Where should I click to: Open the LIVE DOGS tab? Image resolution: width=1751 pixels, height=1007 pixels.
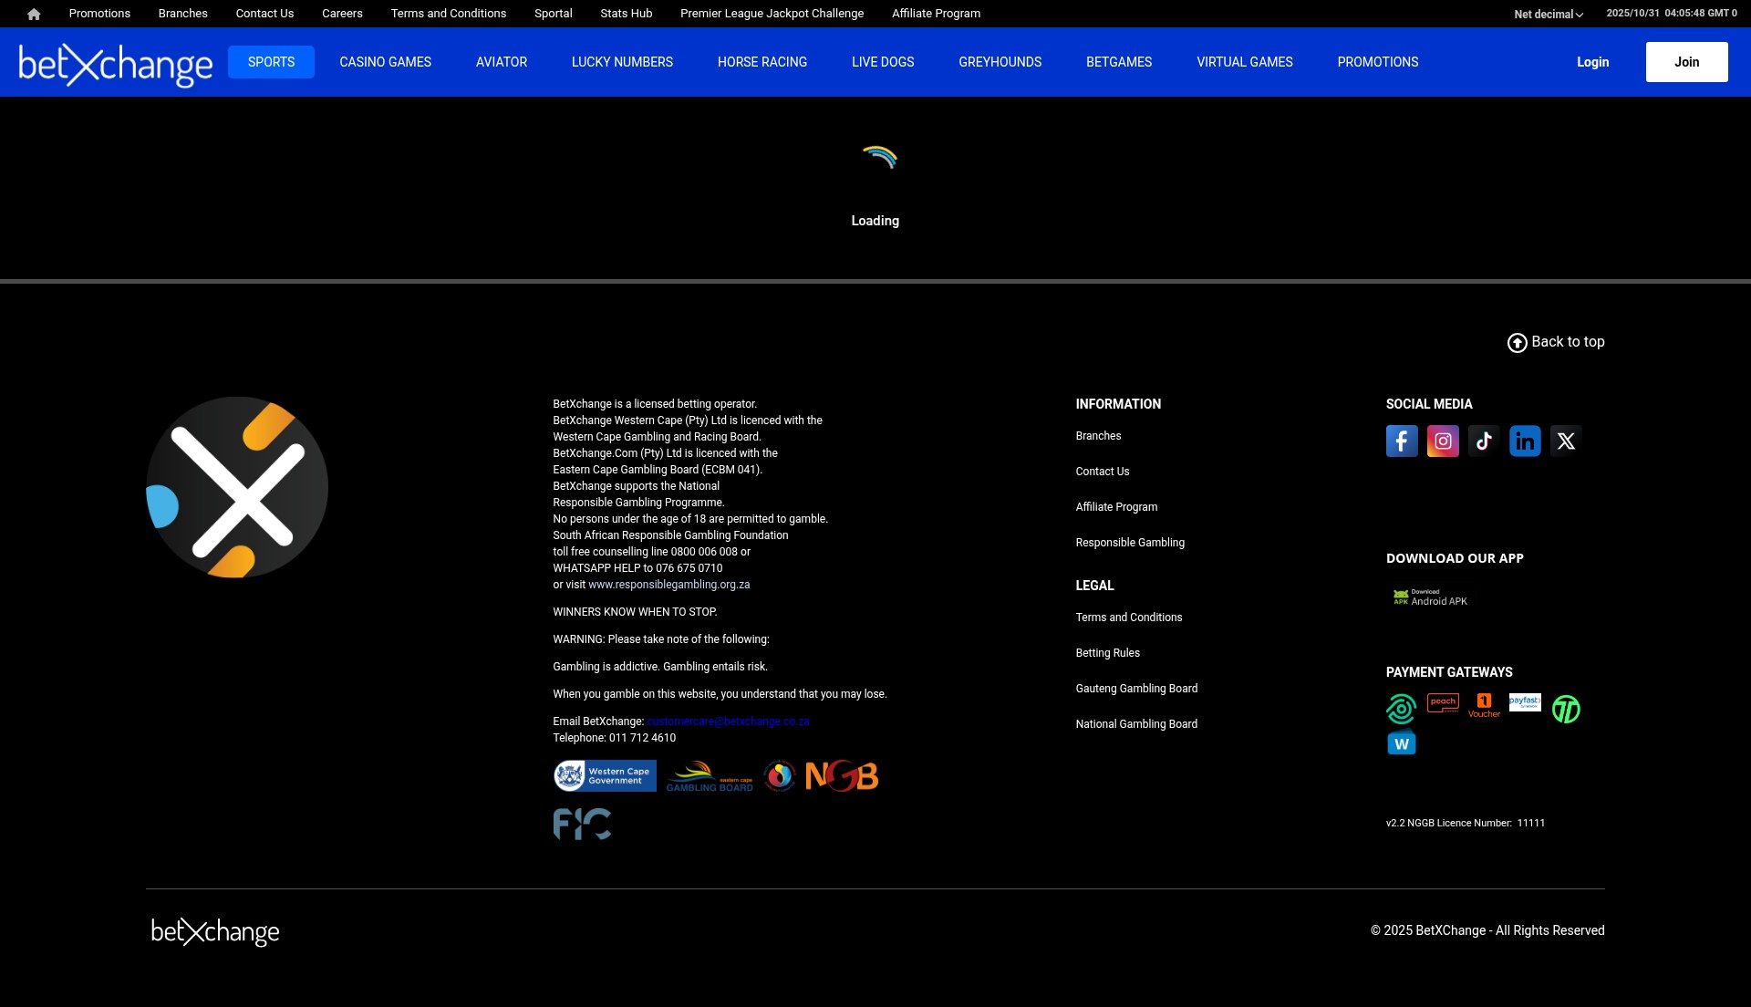[x=883, y=62]
